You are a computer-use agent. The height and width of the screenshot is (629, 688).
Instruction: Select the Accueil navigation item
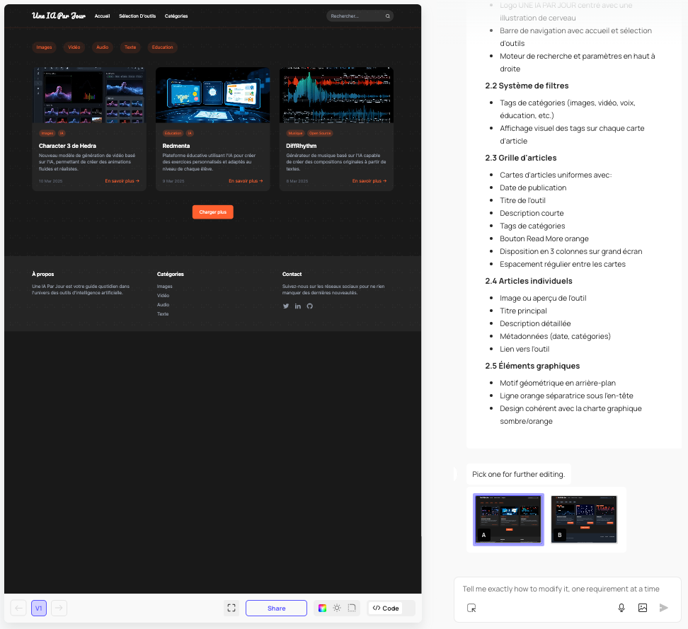tap(102, 16)
